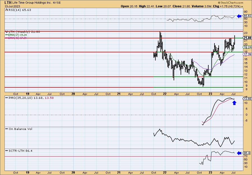Click the RSI line marker icon before RSI(14)
This screenshot has height=175, width=252.
7,10
